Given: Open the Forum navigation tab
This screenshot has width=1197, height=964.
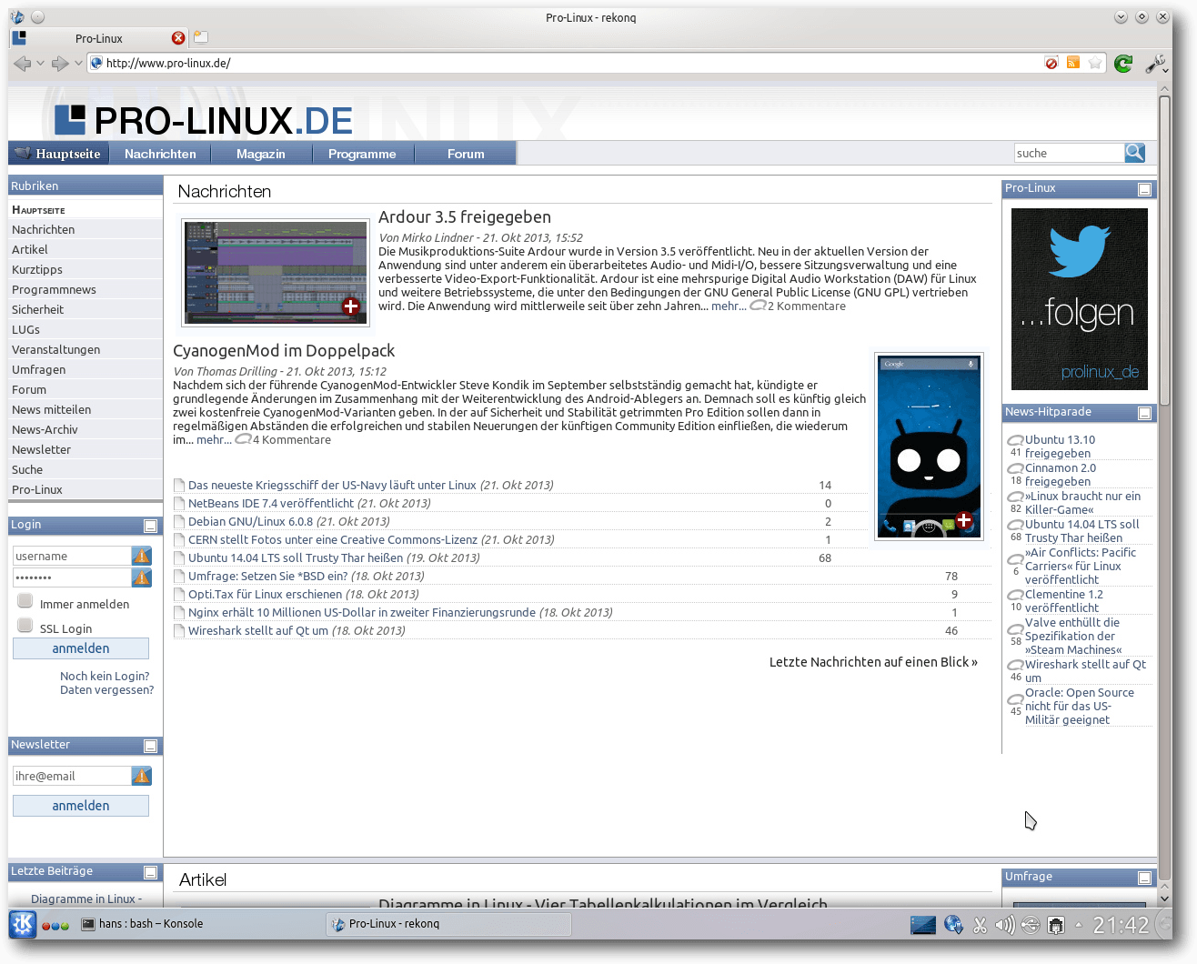Looking at the screenshot, I should tap(466, 154).
